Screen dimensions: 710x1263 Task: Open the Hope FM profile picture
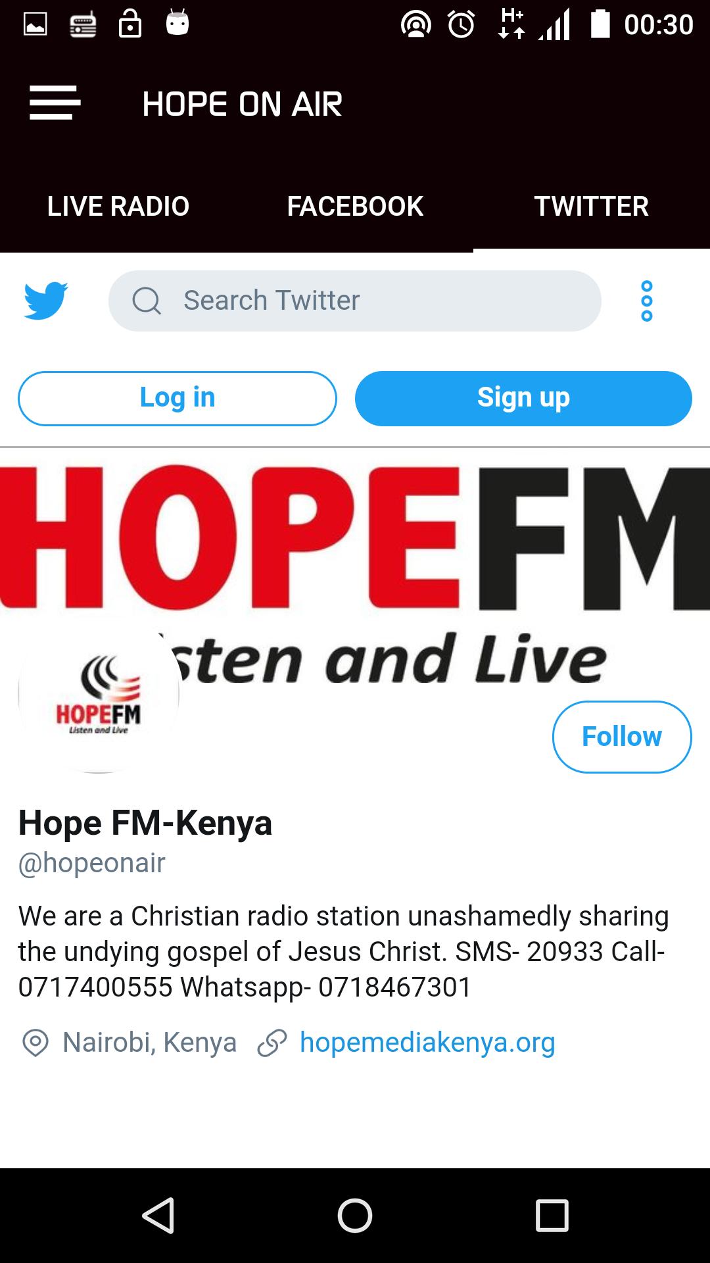point(99,693)
